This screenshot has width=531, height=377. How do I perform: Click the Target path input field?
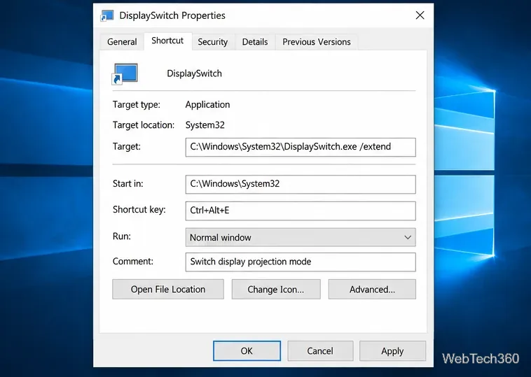click(x=301, y=147)
